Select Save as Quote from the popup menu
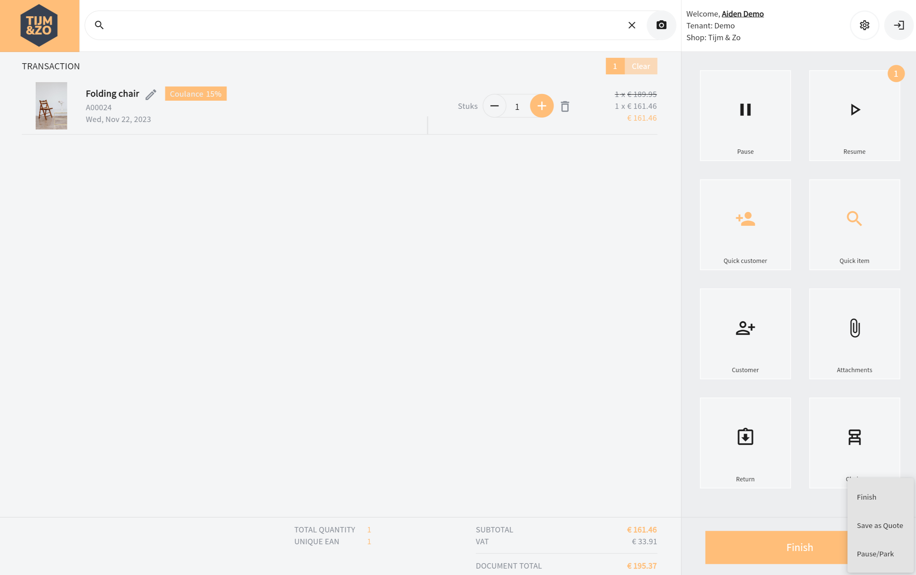 click(879, 525)
